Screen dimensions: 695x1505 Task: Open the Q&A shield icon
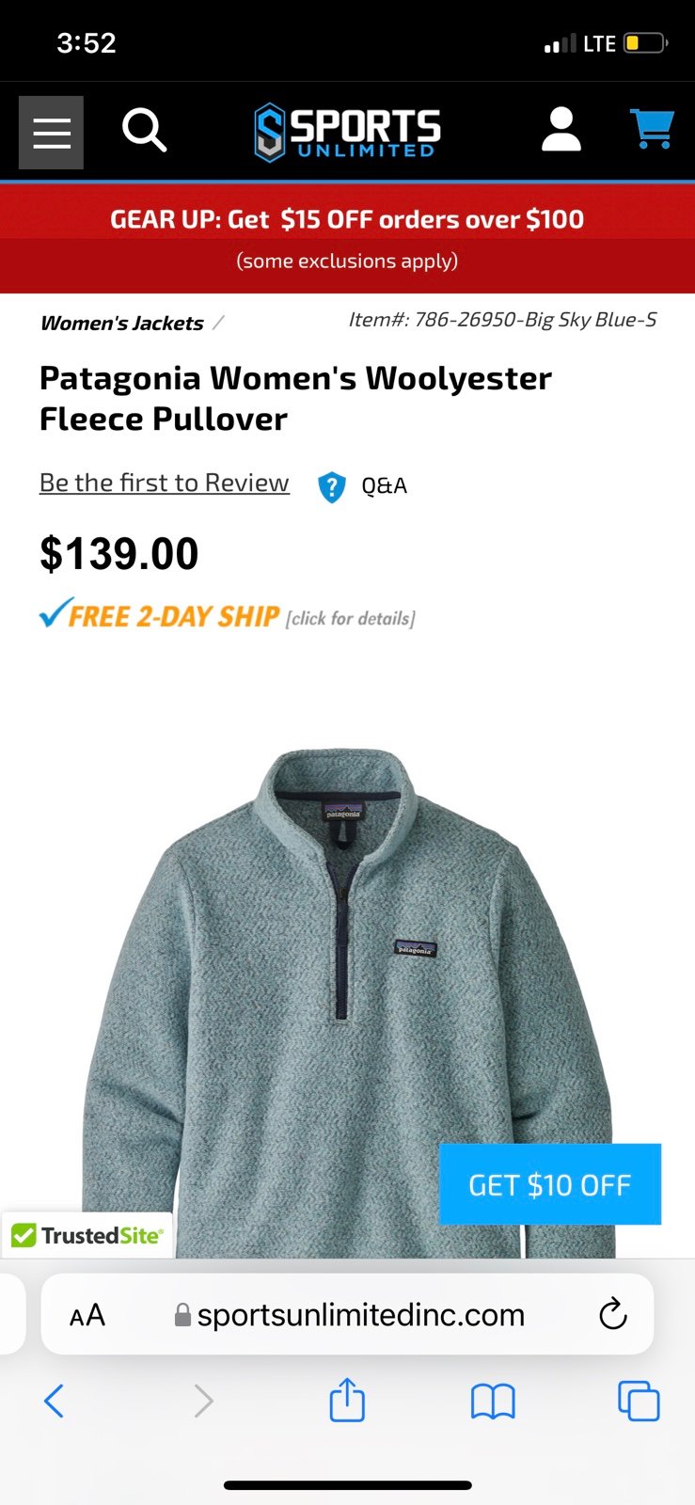(331, 486)
